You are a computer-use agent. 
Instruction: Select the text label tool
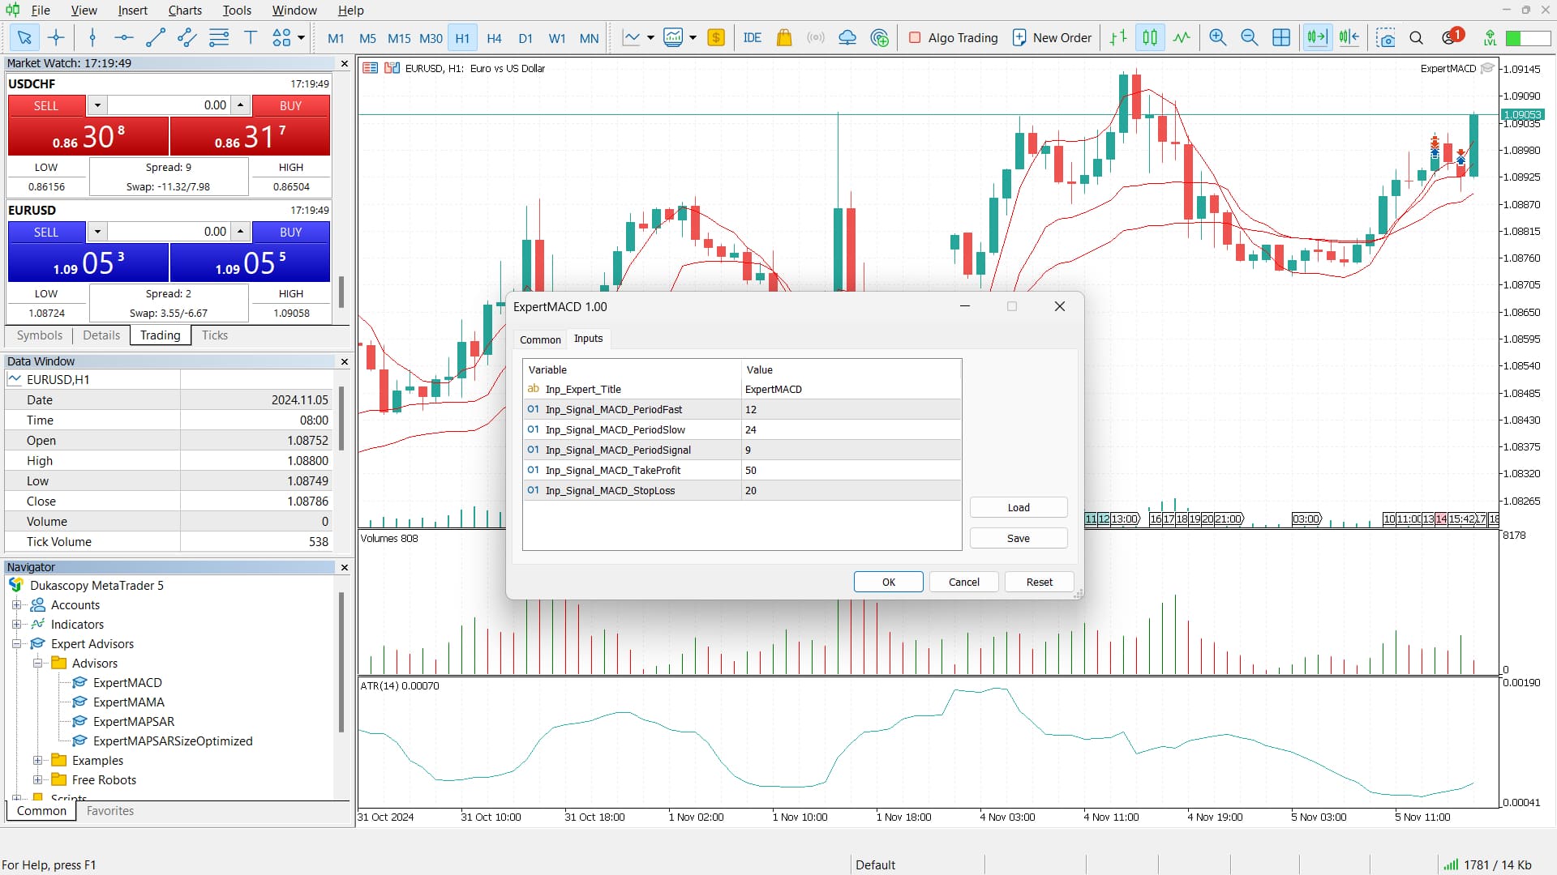click(251, 37)
